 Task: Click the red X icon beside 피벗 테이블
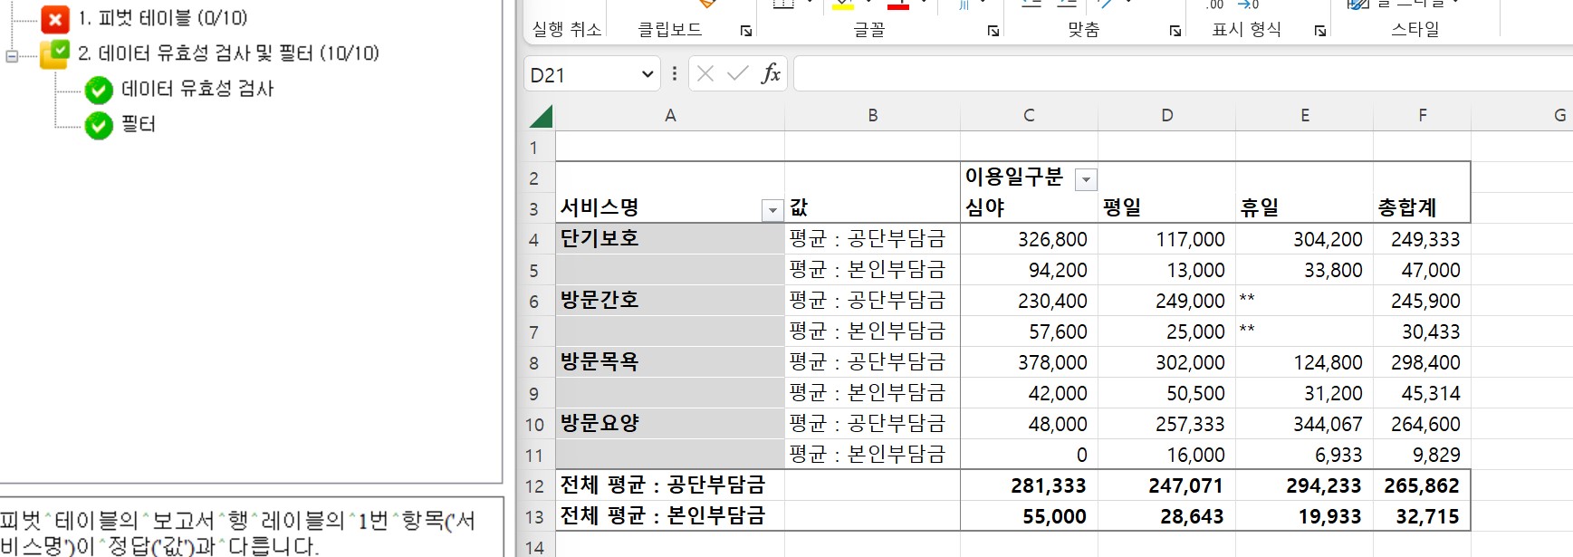(x=55, y=19)
